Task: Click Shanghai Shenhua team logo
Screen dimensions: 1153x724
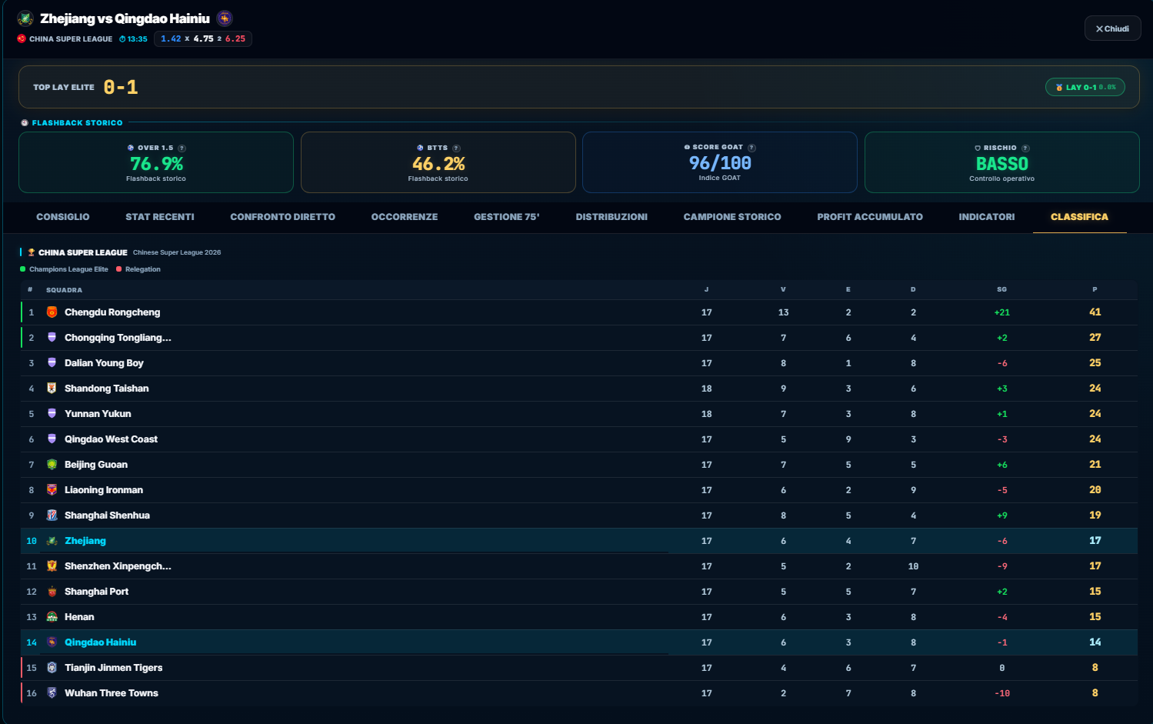Action: 52,515
